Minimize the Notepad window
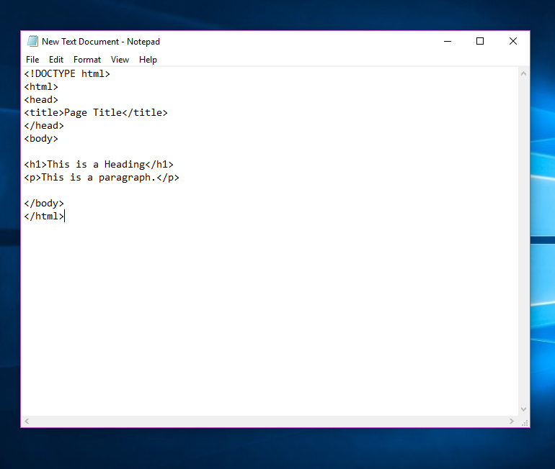This screenshot has width=555, height=469. (x=448, y=41)
